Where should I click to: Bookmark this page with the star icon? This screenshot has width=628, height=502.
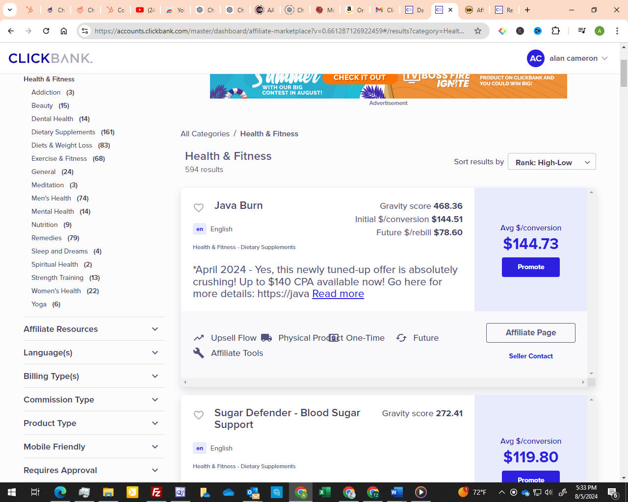(x=477, y=31)
